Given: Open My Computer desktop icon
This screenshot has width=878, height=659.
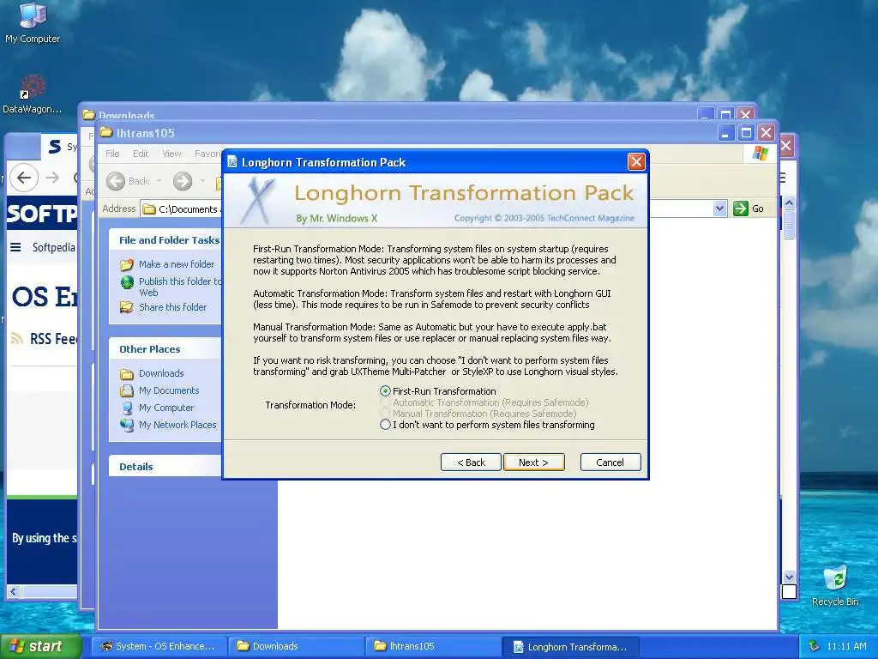Looking at the screenshot, I should 33,23.
